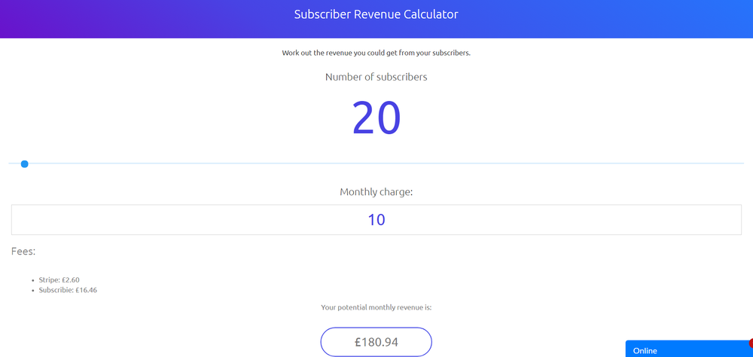
Task: Click the blue subscribers slider handle
Action: (x=25, y=164)
